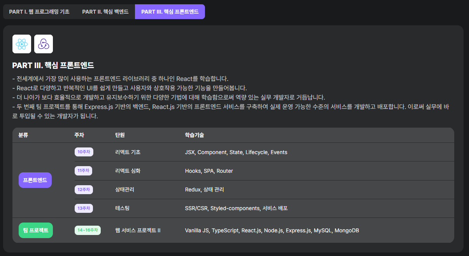Click the line starting with React로 다양하고

click(x=129, y=88)
